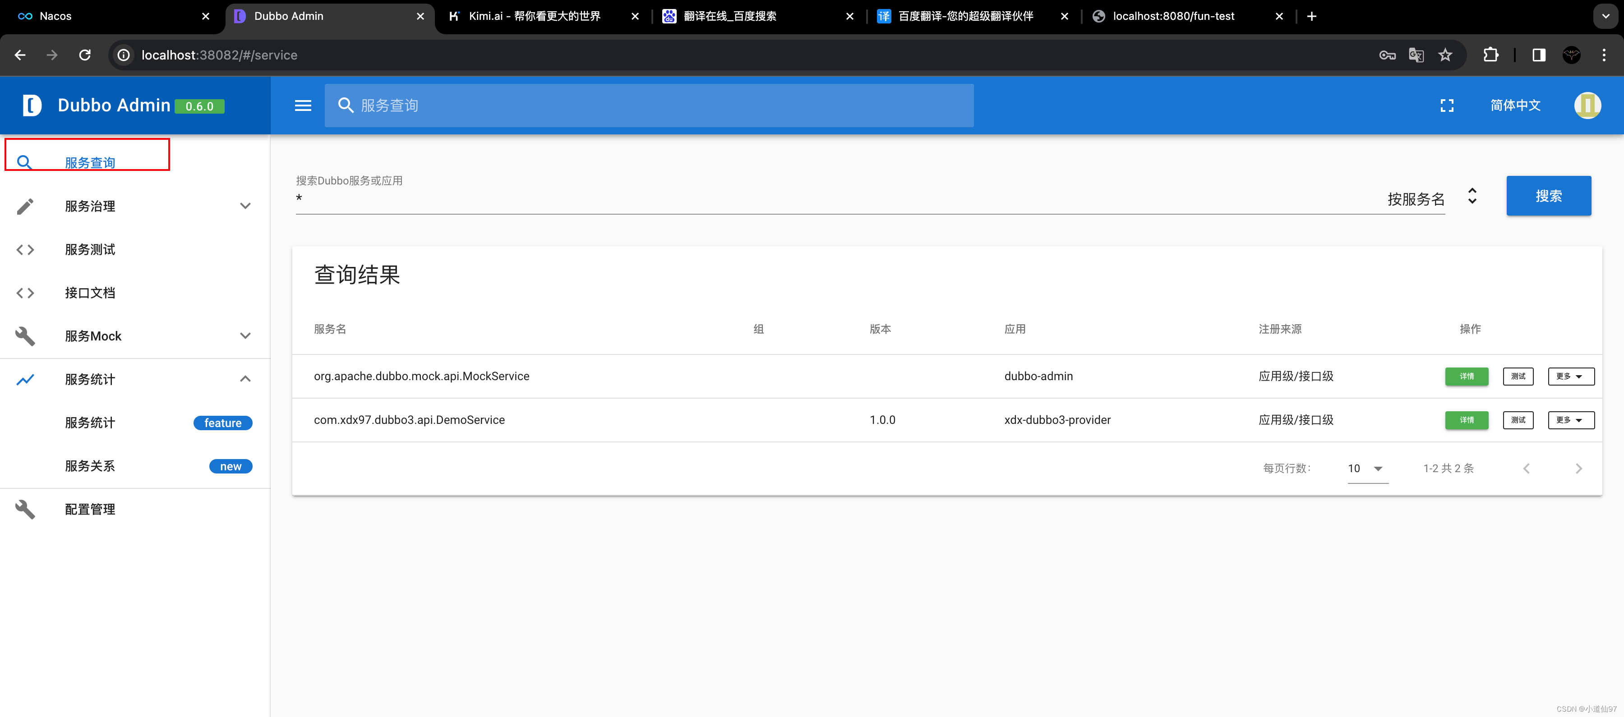Go forward with browser forward arrow
The height and width of the screenshot is (717, 1624).
(x=52, y=55)
